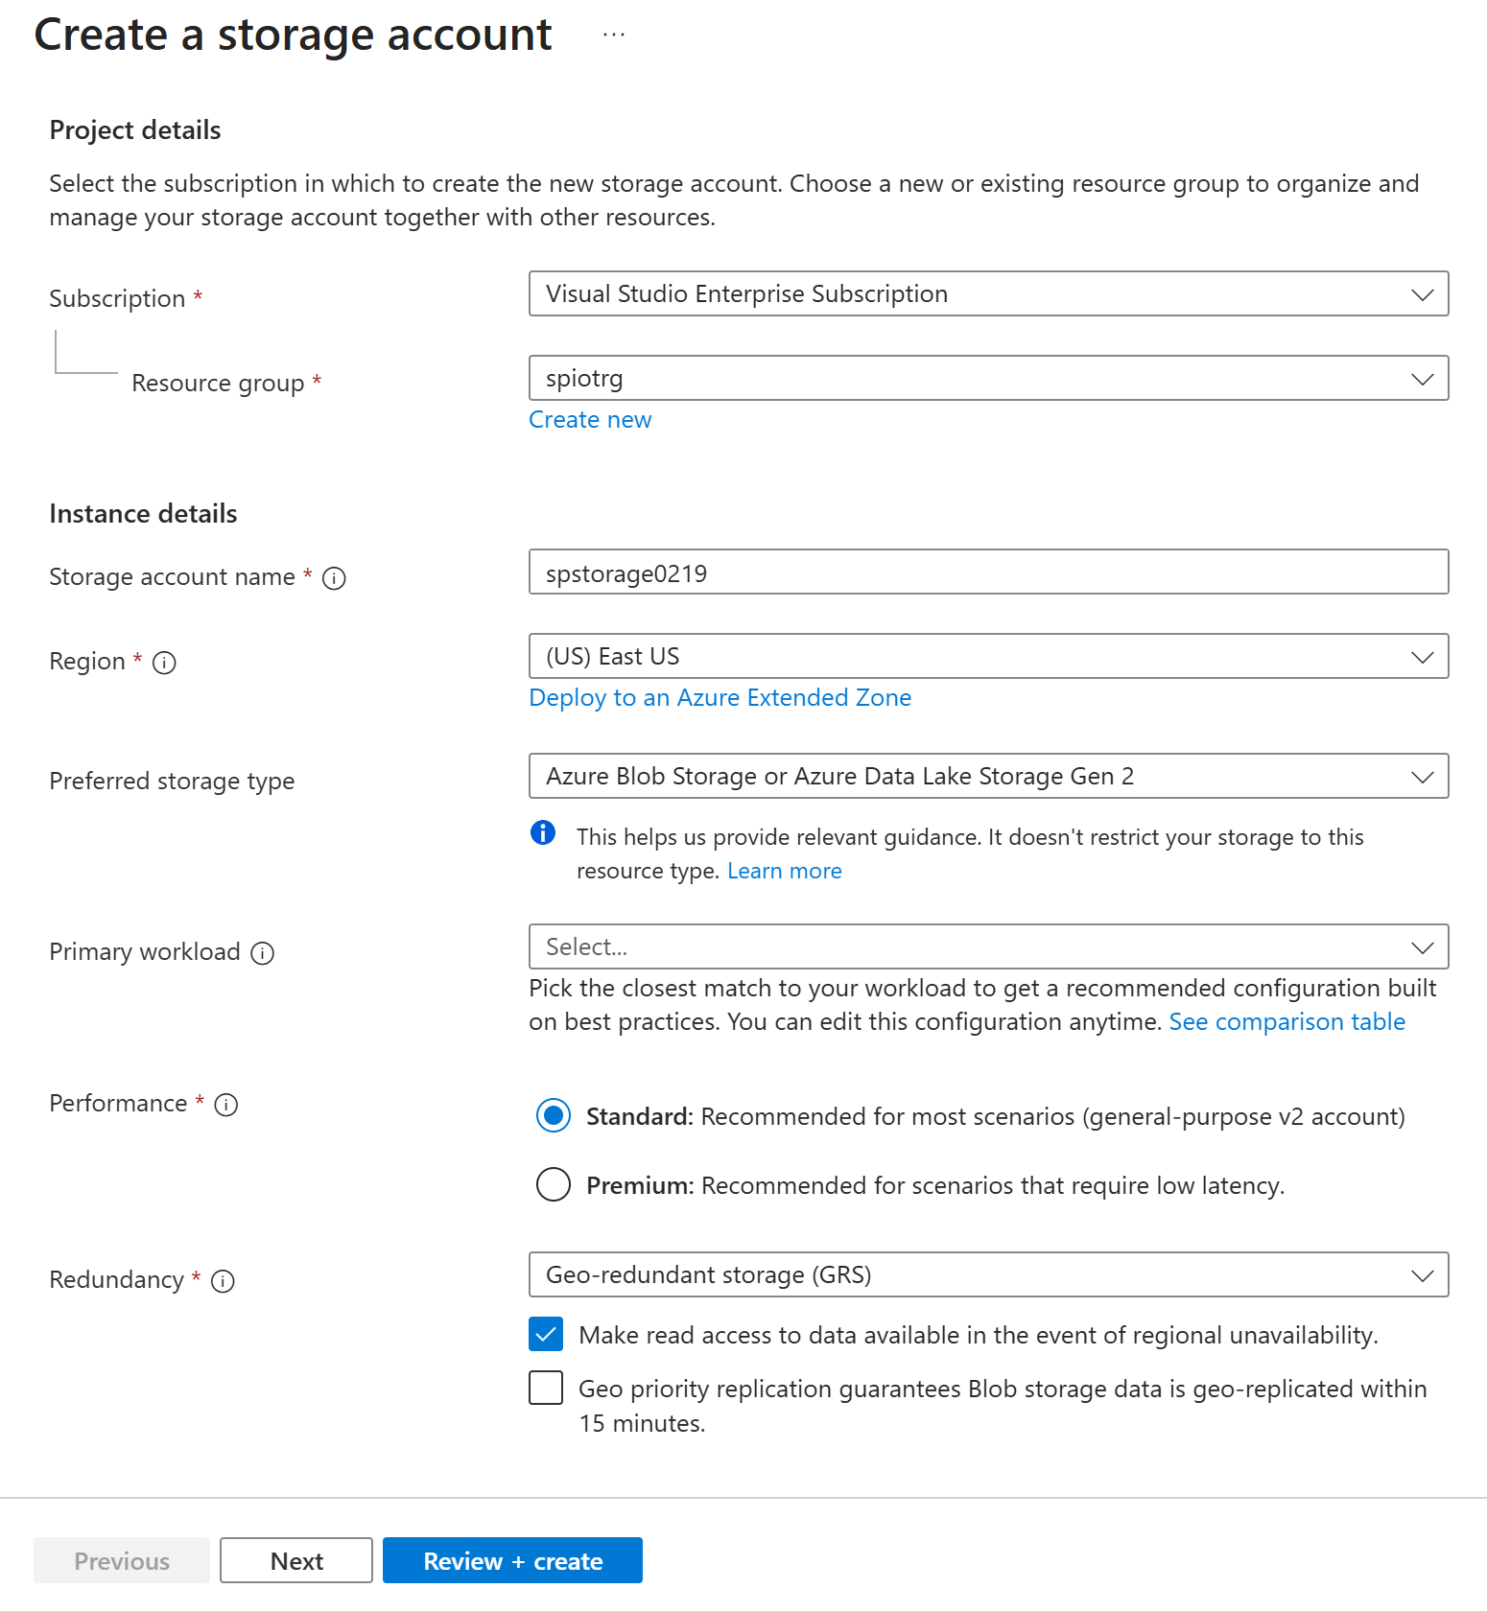Open the ellipsis menu next to page title
The image size is (1487, 1612).
[613, 35]
